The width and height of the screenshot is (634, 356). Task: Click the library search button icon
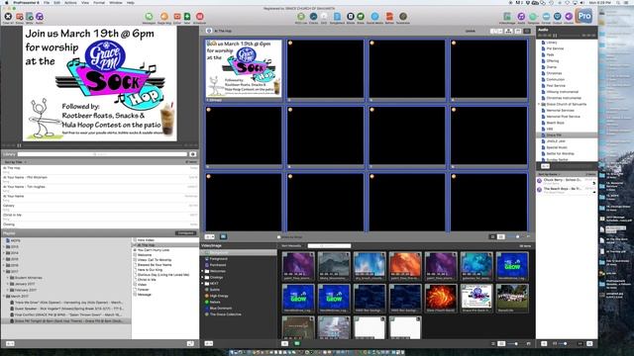(x=193, y=154)
